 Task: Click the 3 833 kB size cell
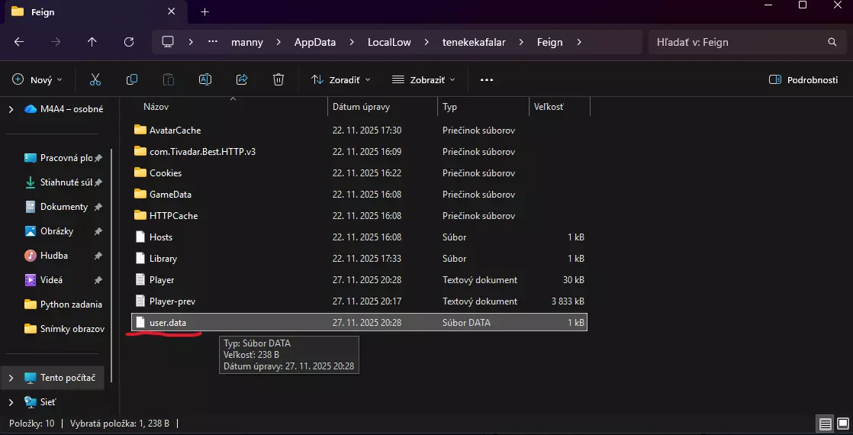[568, 301]
